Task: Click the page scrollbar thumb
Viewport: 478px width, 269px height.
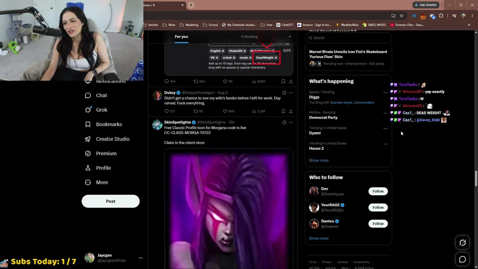Action: (476, 179)
